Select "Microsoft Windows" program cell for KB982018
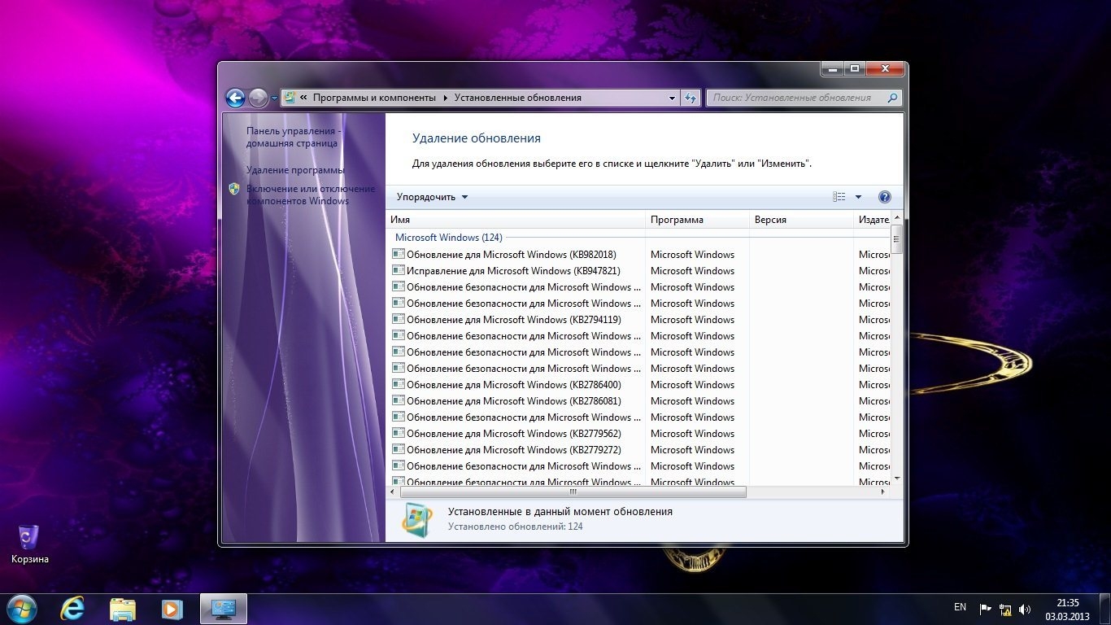This screenshot has height=625, width=1111. [692, 255]
